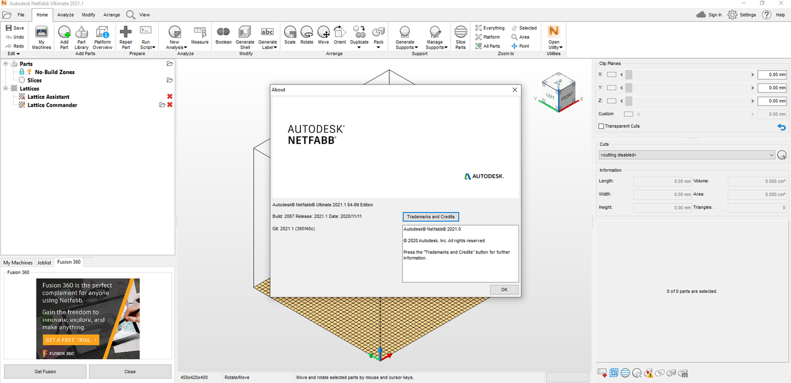Screen dimensions: 791x383
Task: Open the cutting disabled combo box
Action: click(687, 155)
